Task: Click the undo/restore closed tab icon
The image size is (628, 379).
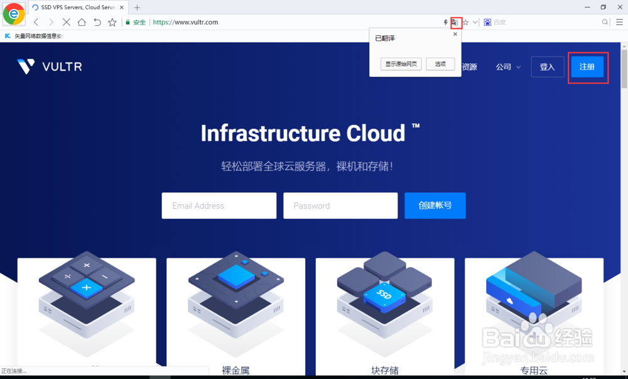Action: [x=97, y=22]
